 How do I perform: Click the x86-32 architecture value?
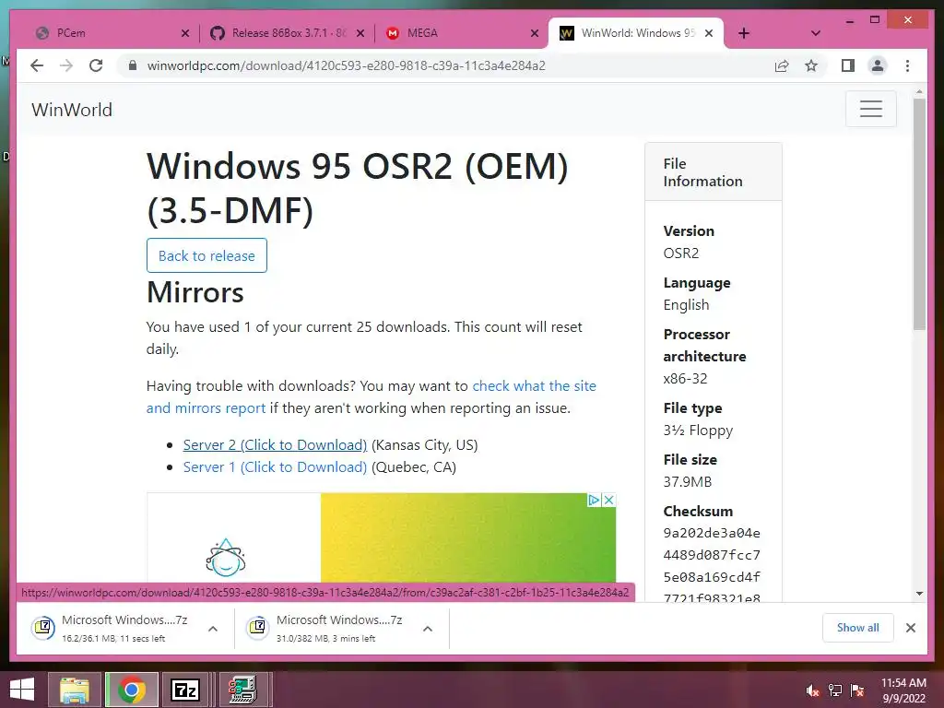tap(685, 379)
